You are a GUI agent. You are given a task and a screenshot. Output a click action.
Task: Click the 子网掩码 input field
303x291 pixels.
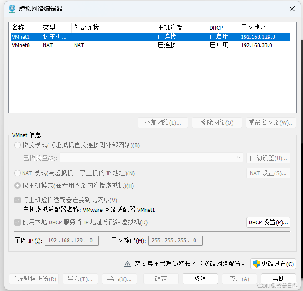(175, 241)
